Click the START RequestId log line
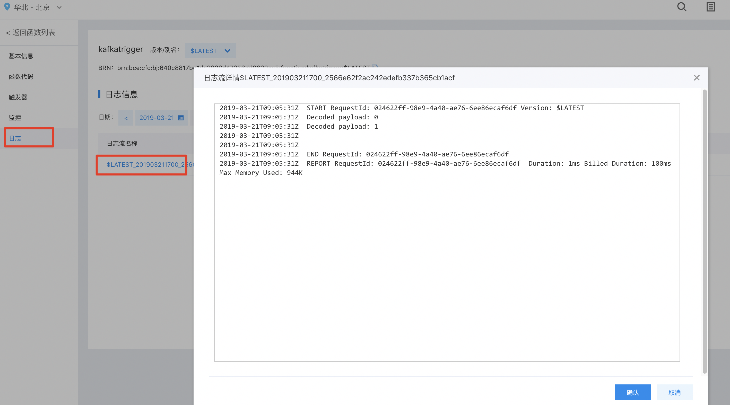The height and width of the screenshot is (405, 730). 402,108
